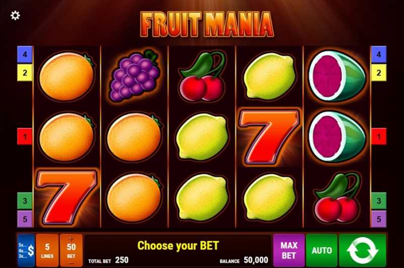Decrease bet with the minus below BET
The height and width of the screenshot is (268, 404).
tap(71, 263)
